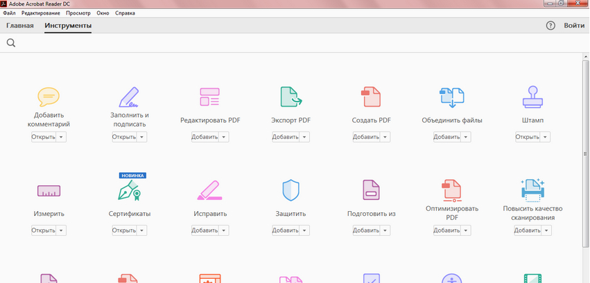Select the Измерить ruler icon
This screenshot has width=590, height=283.
[x=49, y=191]
